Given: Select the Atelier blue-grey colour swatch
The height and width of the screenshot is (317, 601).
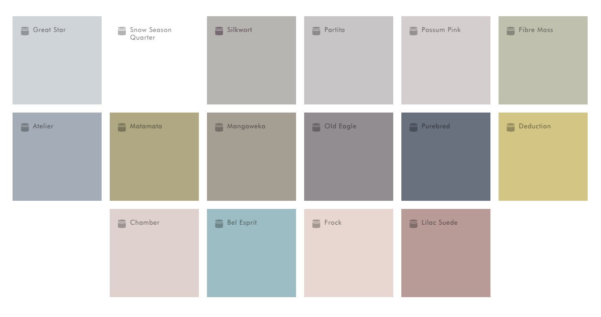Looking at the screenshot, I should point(57,162).
